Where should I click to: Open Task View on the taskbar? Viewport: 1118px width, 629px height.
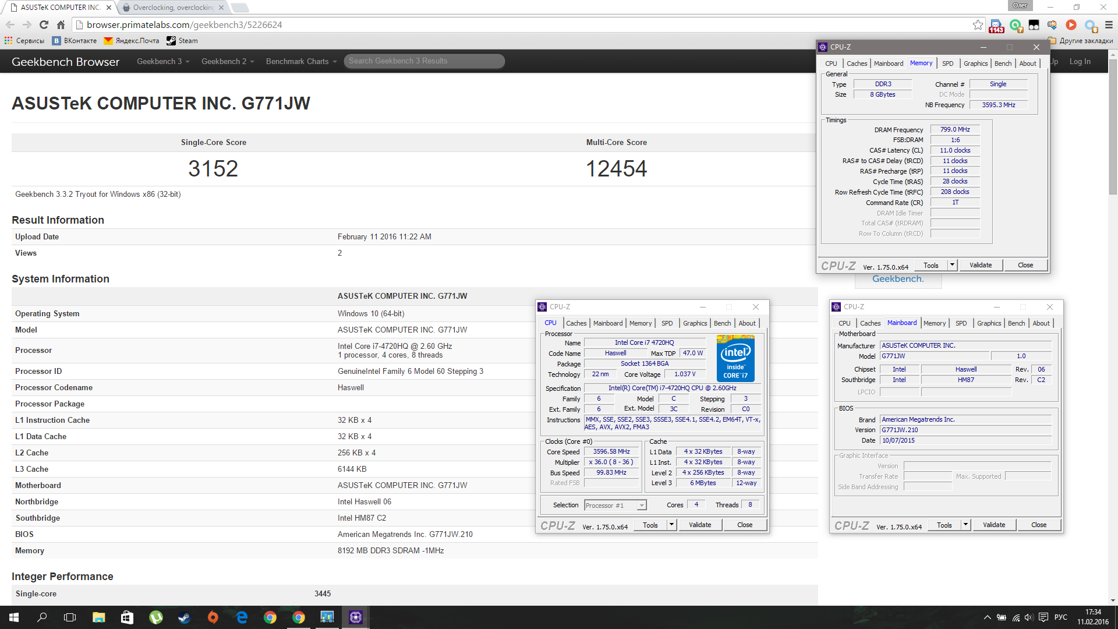click(70, 617)
